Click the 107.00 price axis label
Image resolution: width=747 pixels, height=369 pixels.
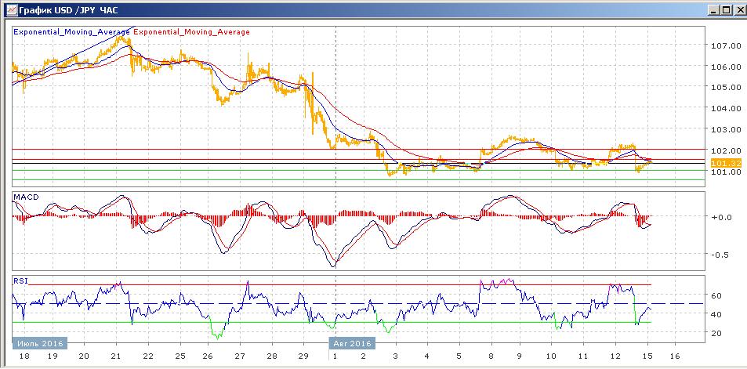[726, 46]
